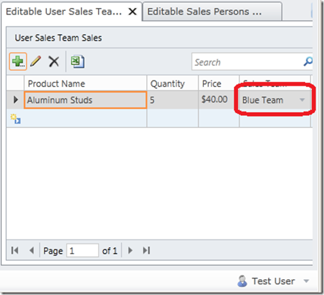The height and width of the screenshot is (295, 324).
Task: Click the empty Product Name cell in new row
Action: tap(85, 118)
